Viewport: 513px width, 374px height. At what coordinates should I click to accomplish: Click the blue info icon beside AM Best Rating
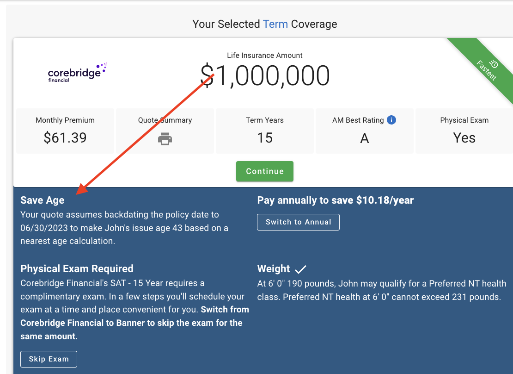tap(391, 120)
